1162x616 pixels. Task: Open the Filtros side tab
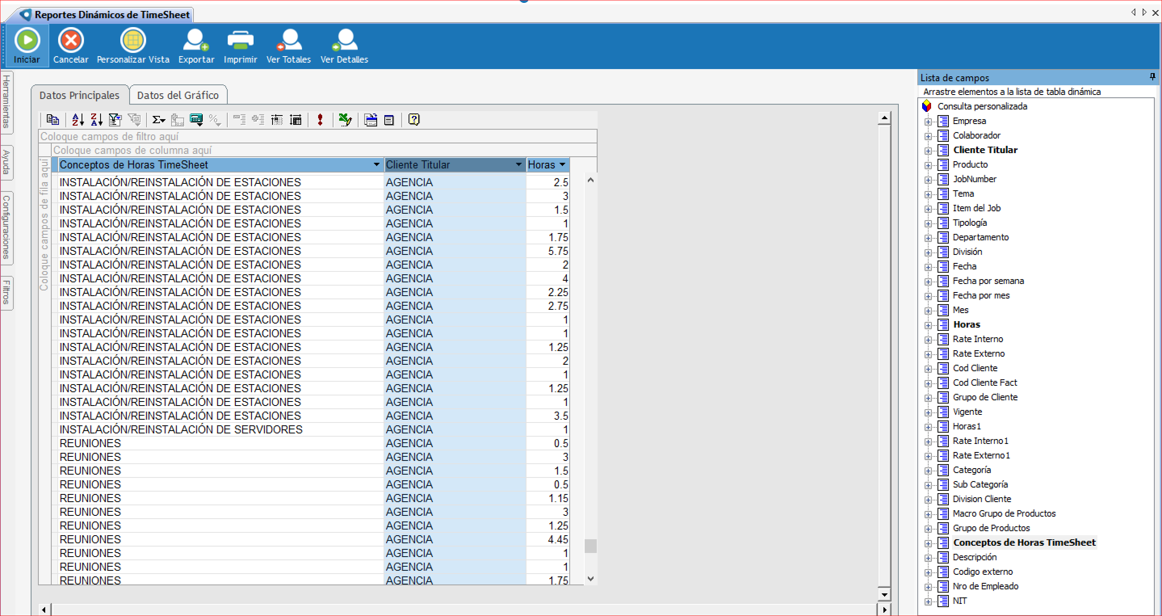(6, 292)
